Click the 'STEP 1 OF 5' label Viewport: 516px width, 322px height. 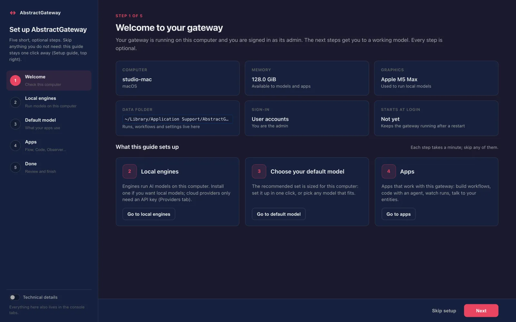pos(129,16)
